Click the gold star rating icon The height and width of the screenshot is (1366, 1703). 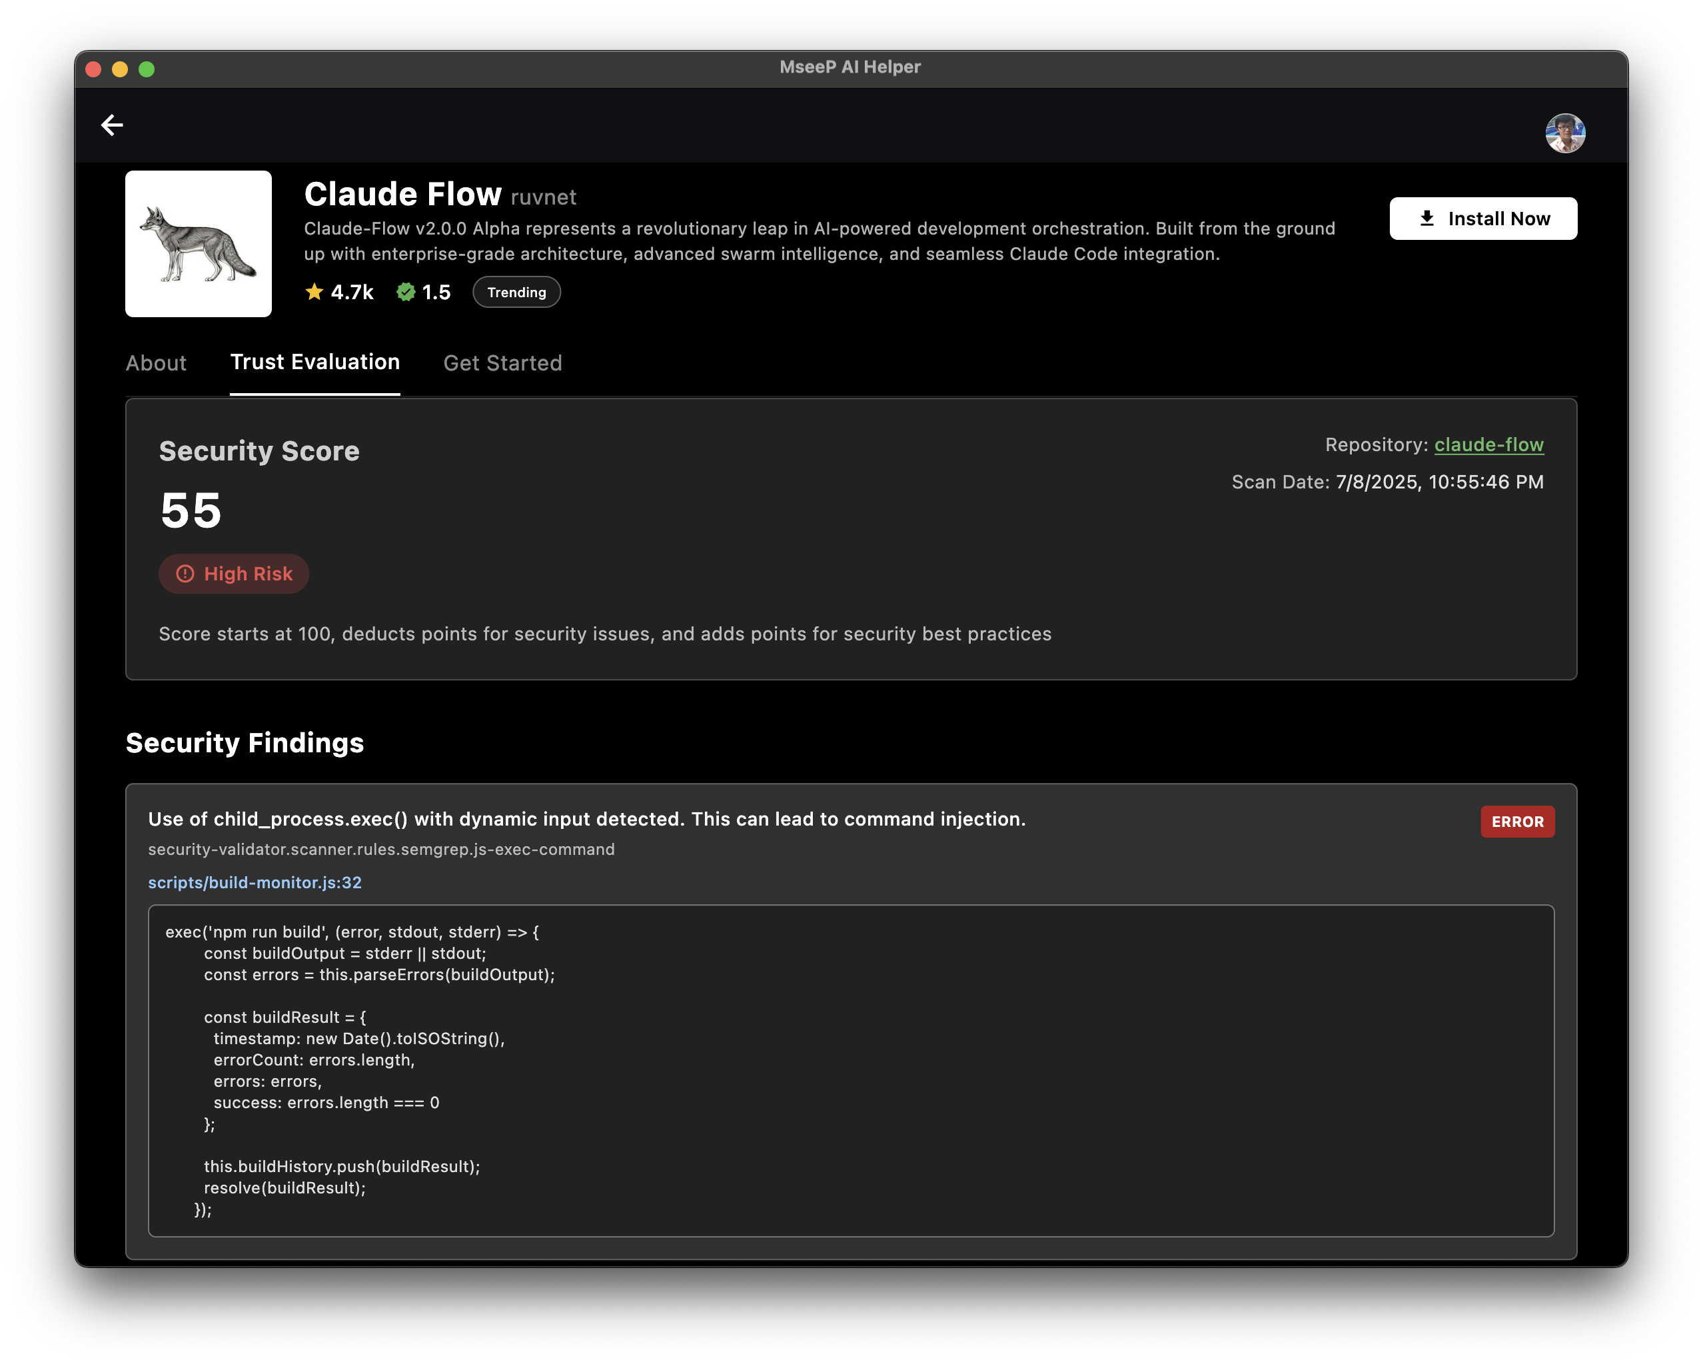(x=314, y=293)
